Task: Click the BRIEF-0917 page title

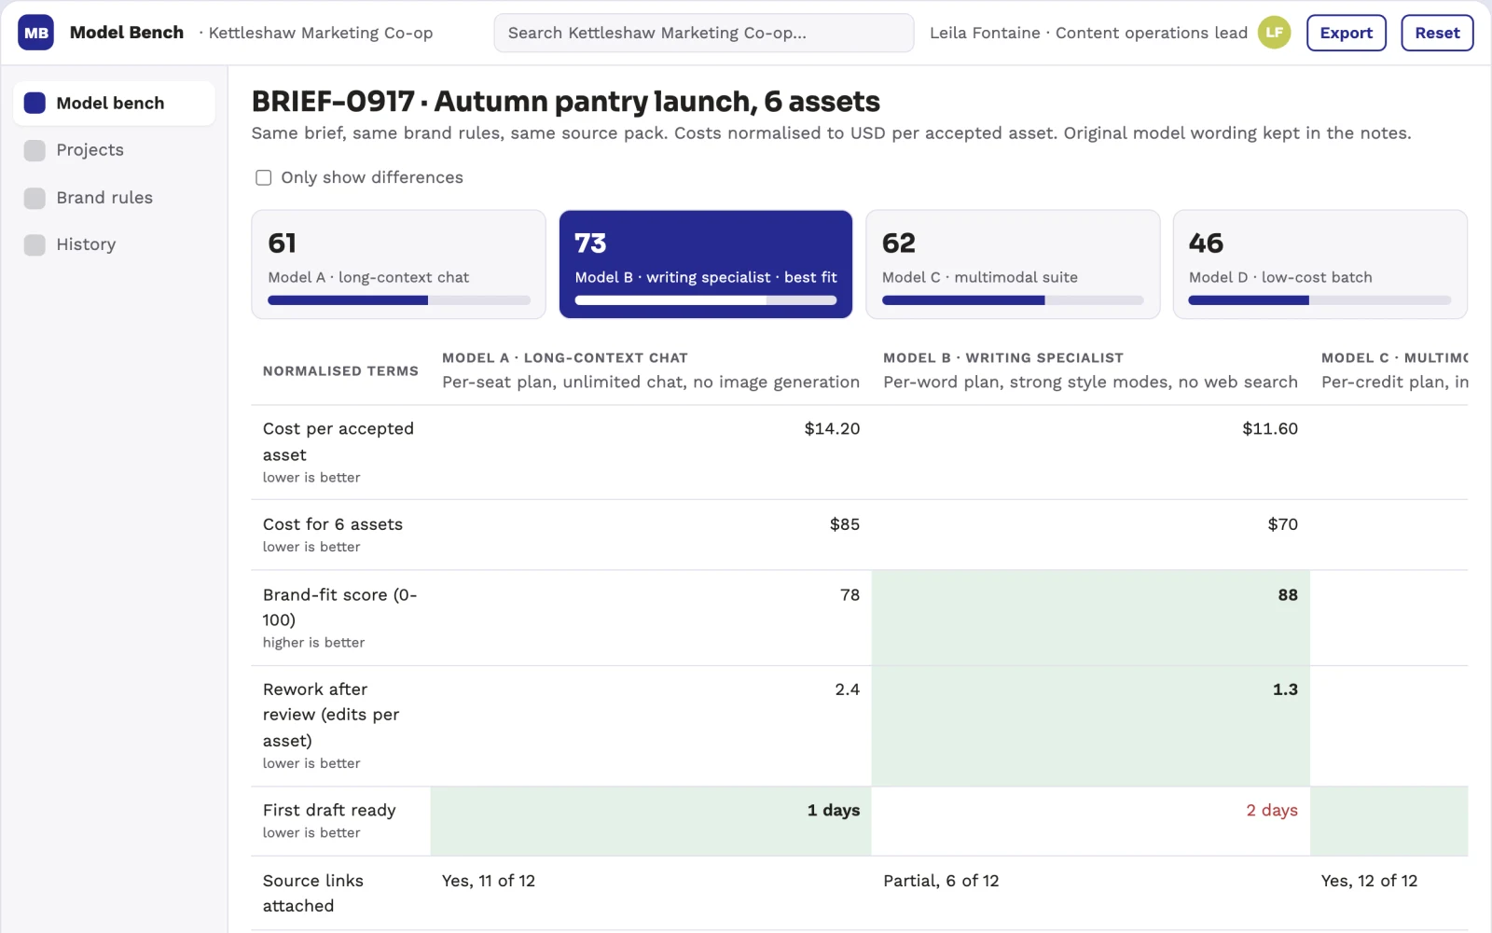Action: click(566, 101)
